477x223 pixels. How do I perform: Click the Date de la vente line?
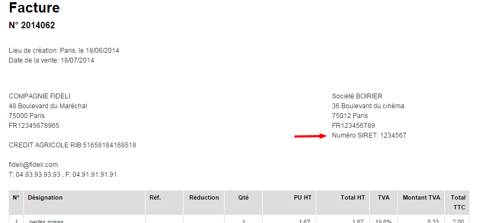click(x=51, y=60)
